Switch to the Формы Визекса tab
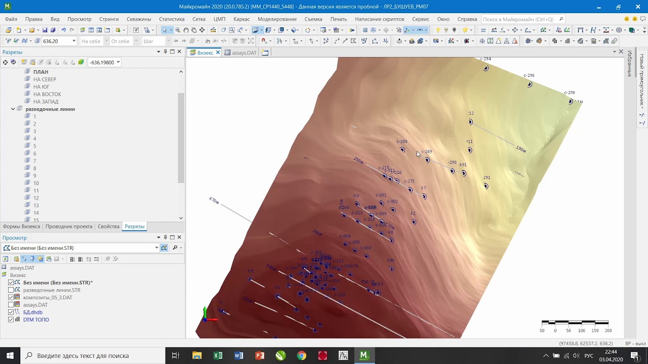This screenshot has width=648, height=364. tap(21, 226)
